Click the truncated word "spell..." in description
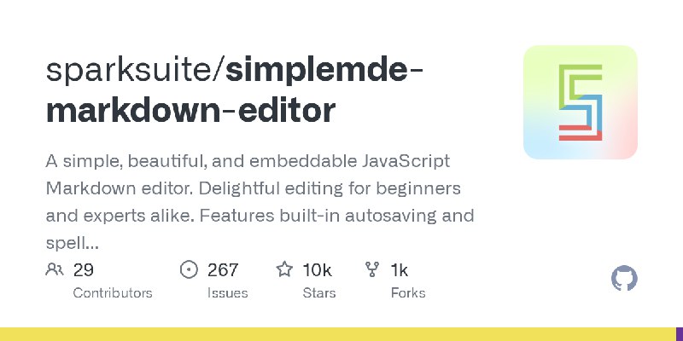The image size is (683, 341). click(x=73, y=244)
